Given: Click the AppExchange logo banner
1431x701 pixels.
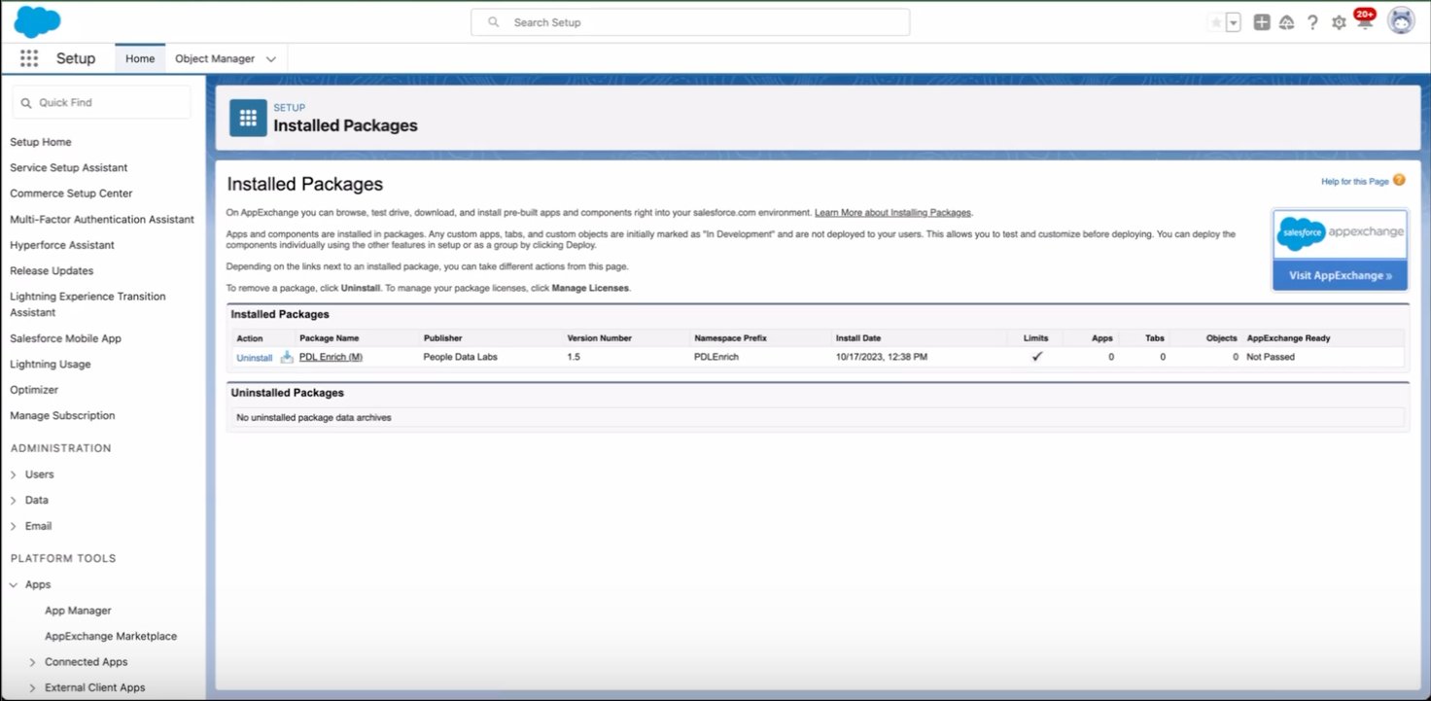Looking at the screenshot, I should pos(1340,234).
